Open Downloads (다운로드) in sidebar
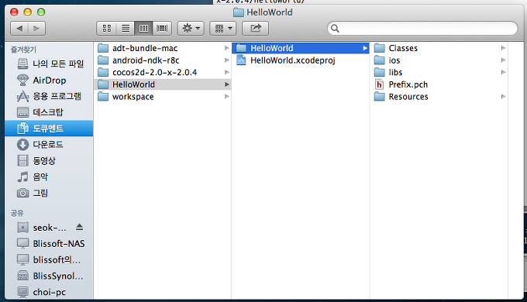 pyautogui.click(x=49, y=145)
